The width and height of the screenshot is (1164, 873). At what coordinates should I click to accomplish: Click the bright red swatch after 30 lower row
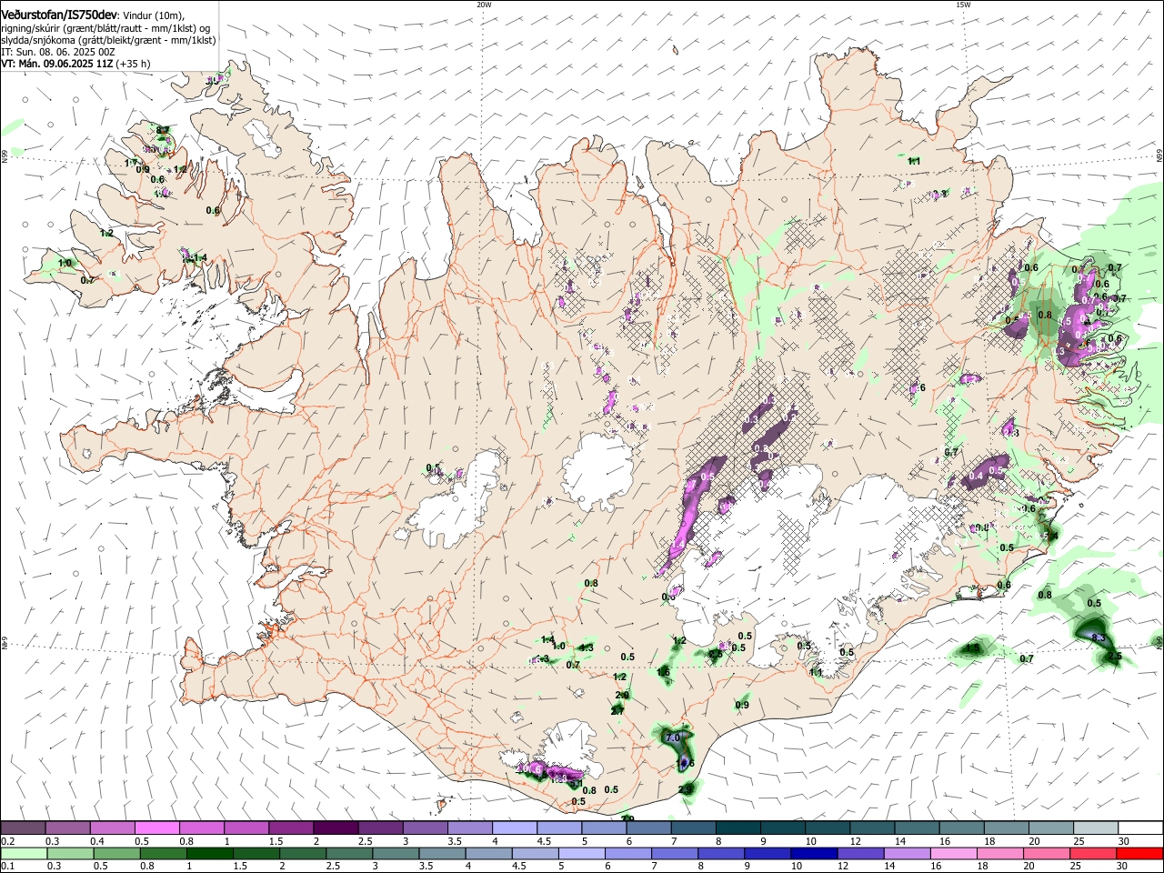point(1139,853)
